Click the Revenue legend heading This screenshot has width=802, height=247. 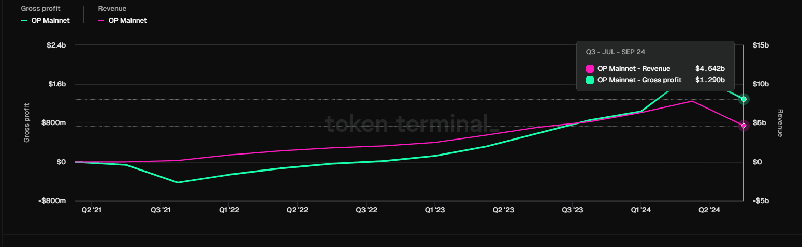(x=112, y=9)
